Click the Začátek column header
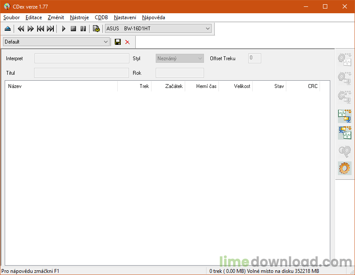This screenshot has width=355, height=275. (x=168, y=86)
